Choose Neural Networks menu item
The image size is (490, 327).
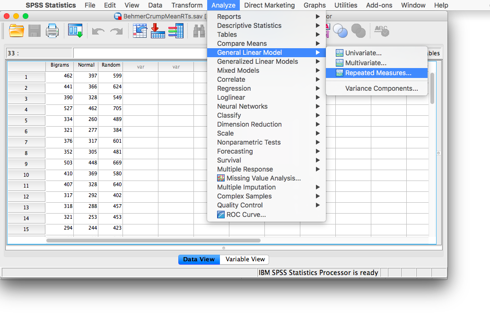pos(266,106)
